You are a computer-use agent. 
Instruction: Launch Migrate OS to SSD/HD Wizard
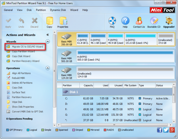pos(27,47)
